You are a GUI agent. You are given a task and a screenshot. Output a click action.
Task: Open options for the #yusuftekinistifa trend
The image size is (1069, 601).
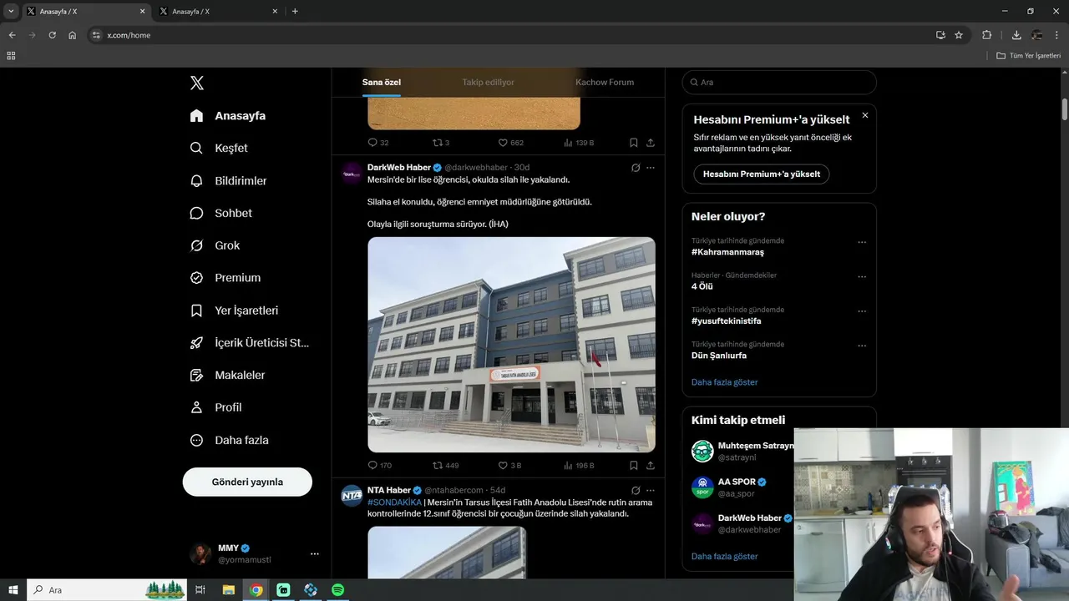(x=862, y=311)
